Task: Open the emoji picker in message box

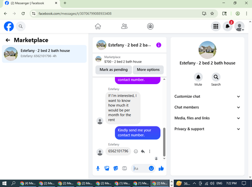Action: (x=151, y=168)
